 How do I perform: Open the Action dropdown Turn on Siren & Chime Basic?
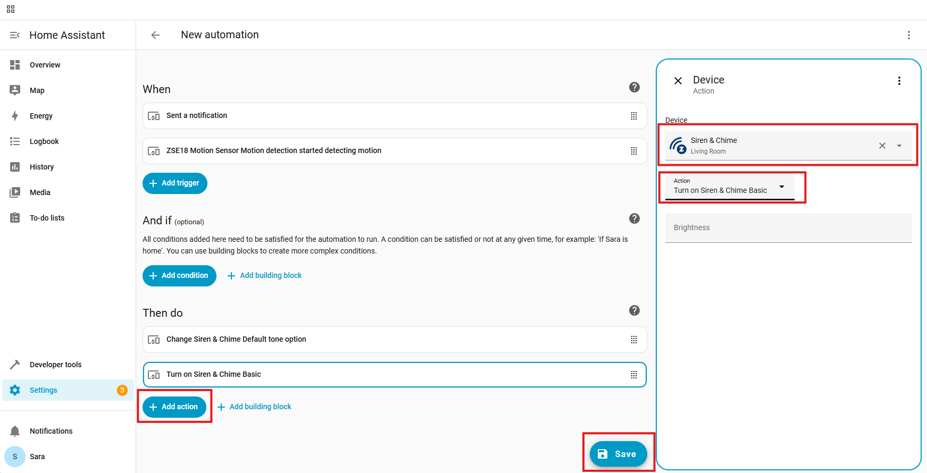point(730,187)
